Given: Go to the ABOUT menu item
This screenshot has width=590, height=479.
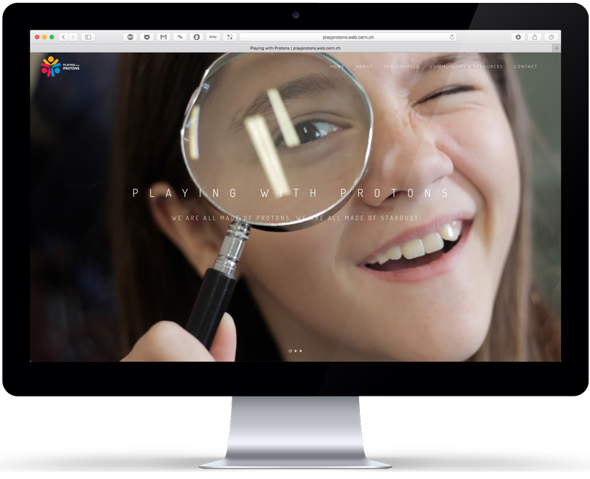Looking at the screenshot, I should click(x=364, y=67).
